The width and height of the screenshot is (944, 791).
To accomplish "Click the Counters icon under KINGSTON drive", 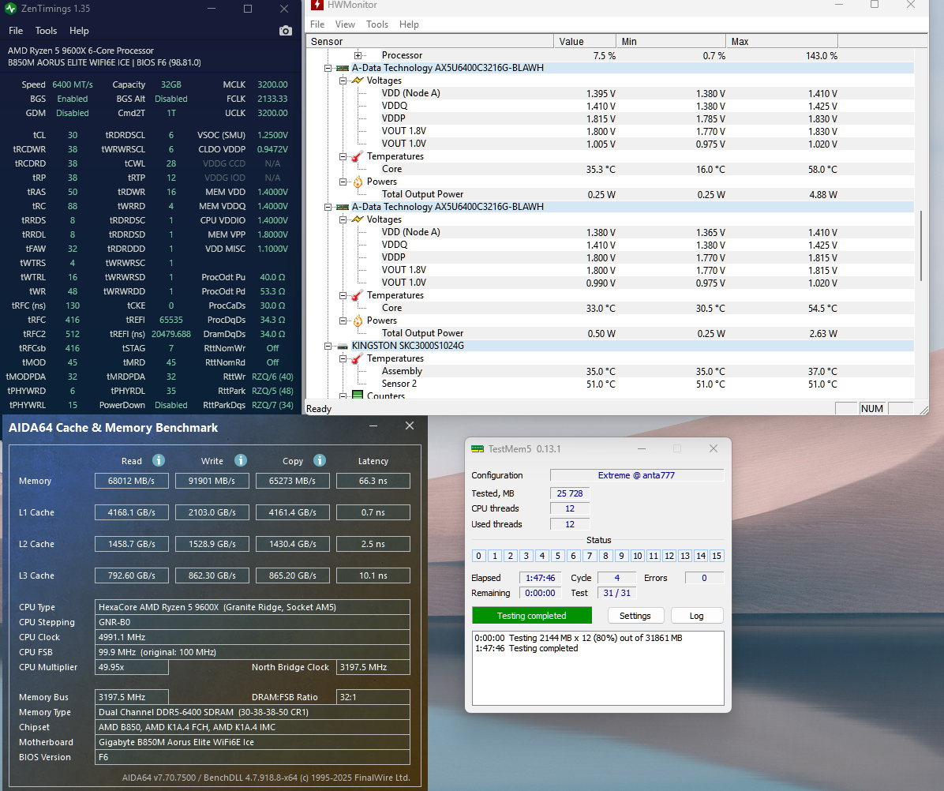I will [358, 395].
